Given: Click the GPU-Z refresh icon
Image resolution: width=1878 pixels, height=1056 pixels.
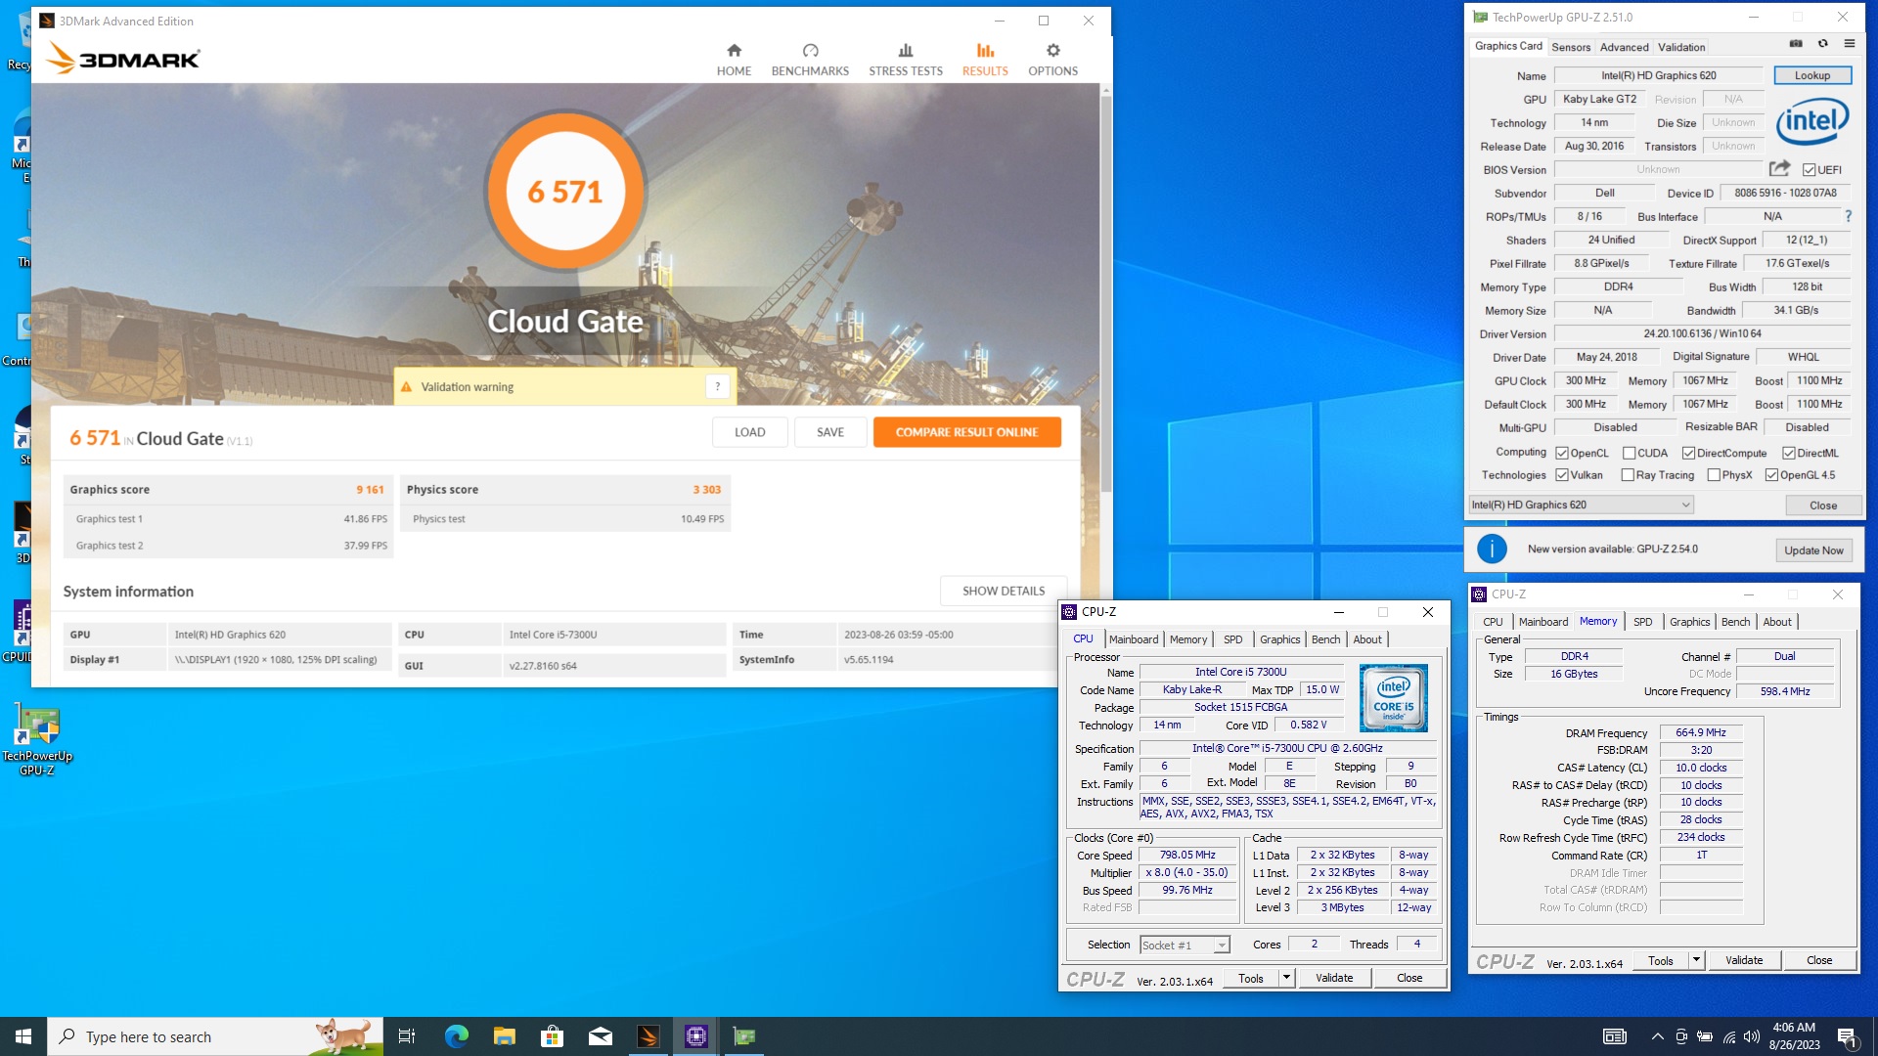Looking at the screenshot, I should tap(1822, 44).
